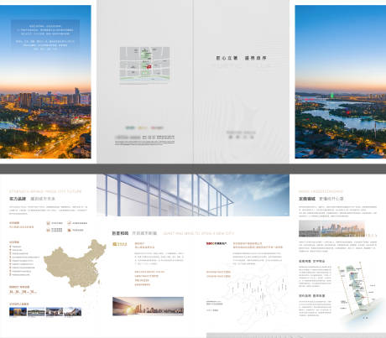This screenshot has height=338, width=386.
Task: Click the bold slogan title on the front cover
Action: (x=241, y=58)
